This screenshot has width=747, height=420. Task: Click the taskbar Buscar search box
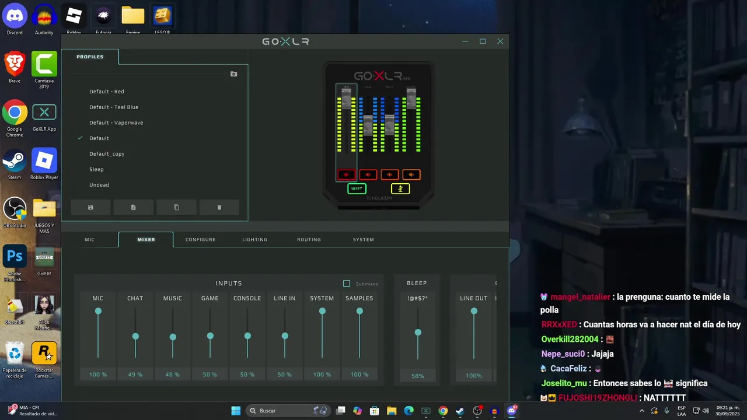click(x=288, y=411)
